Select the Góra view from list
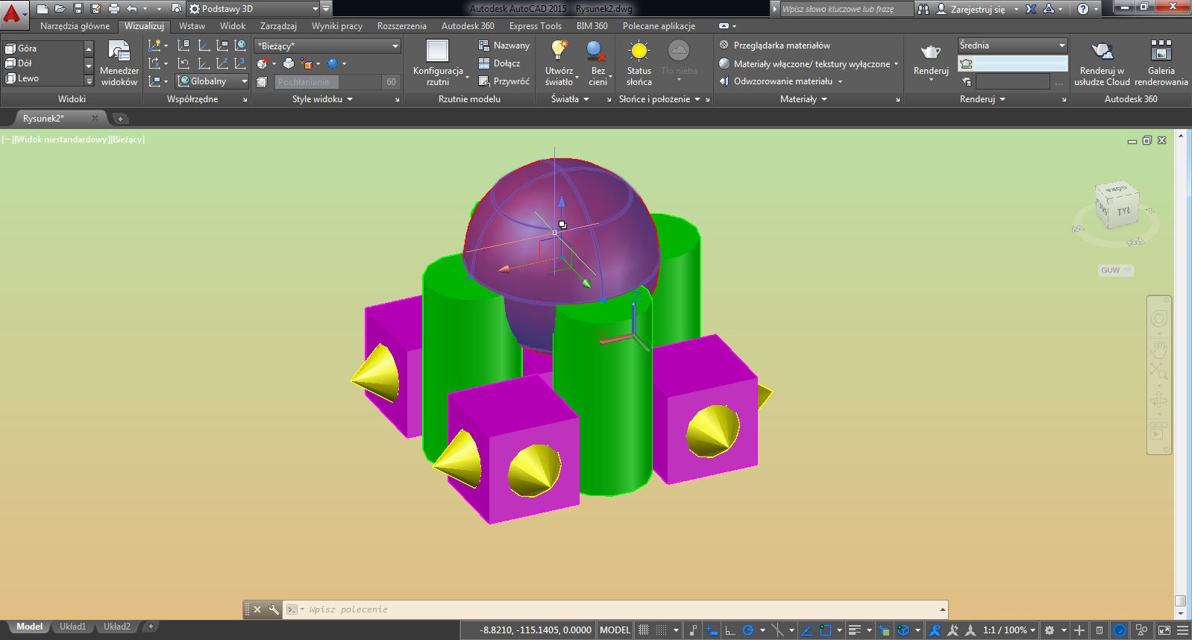The image size is (1192, 640). point(28,48)
